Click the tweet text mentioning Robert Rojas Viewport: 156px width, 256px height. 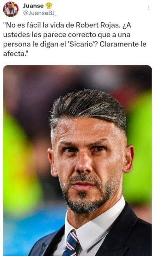tap(75, 39)
